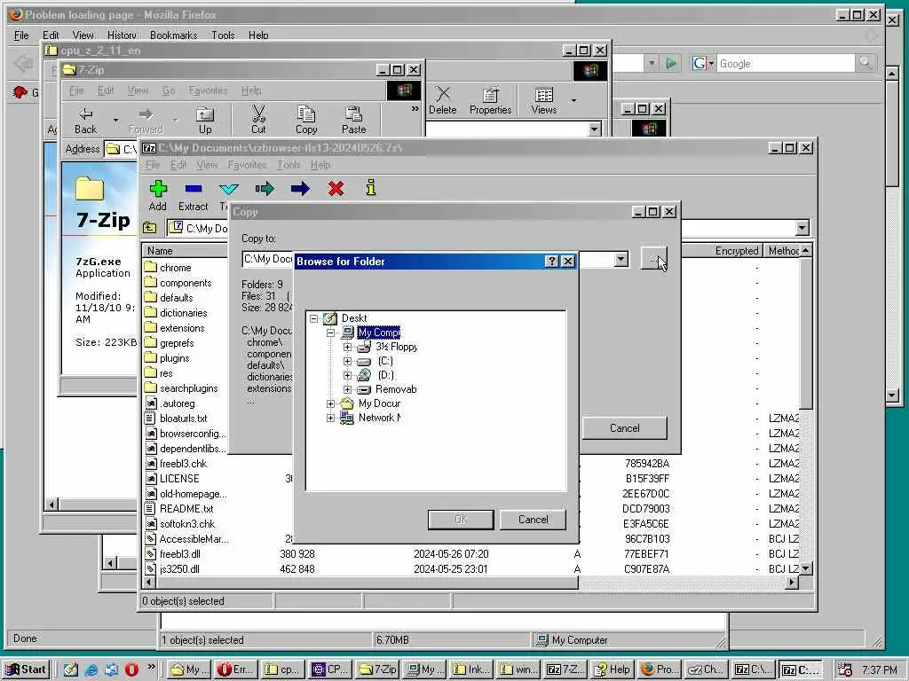This screenshot has width=909, height=681.
Task: Open the Windows Start menu
Action: 26,669
